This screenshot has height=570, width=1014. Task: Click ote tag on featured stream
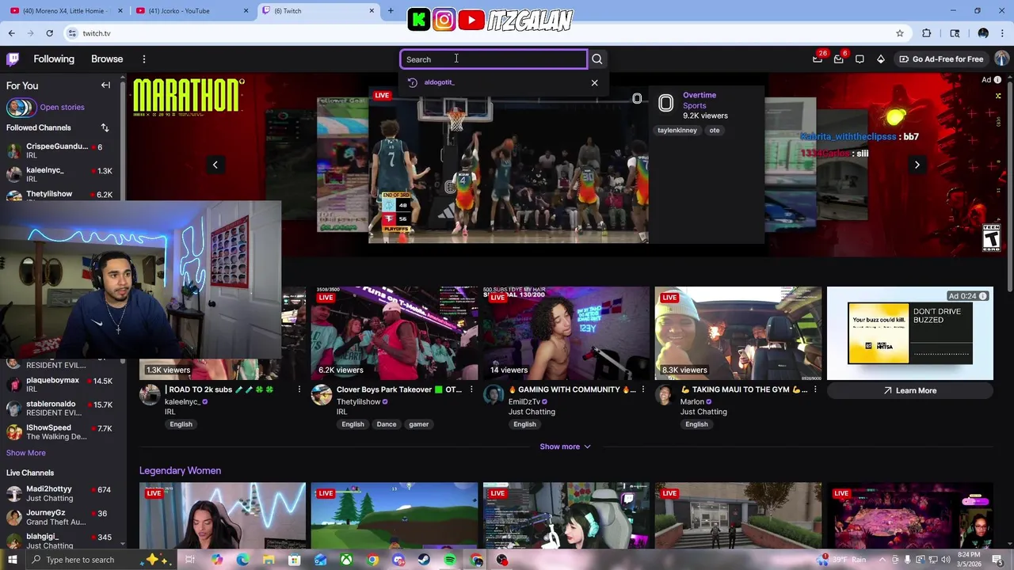point(715,131)
